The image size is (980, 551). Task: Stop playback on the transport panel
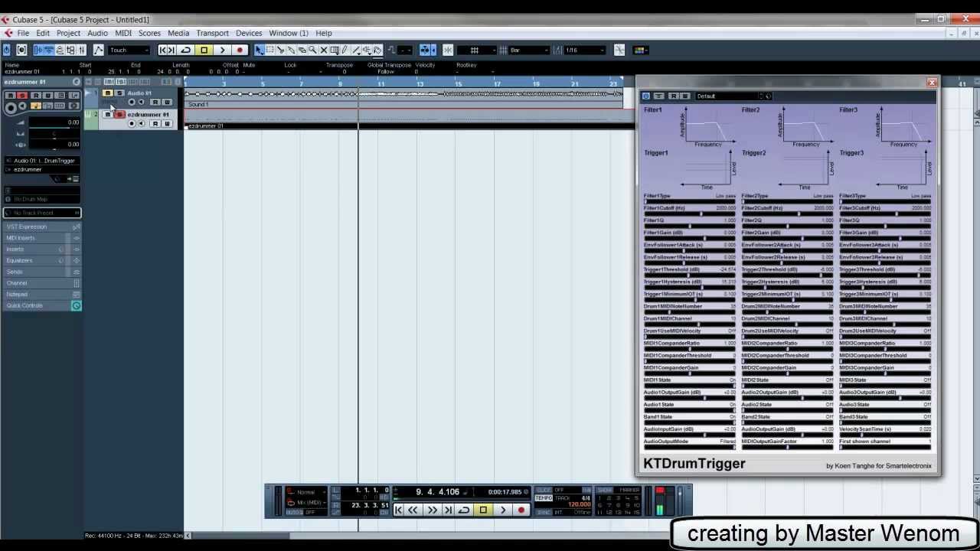click(x=483, y=510)
